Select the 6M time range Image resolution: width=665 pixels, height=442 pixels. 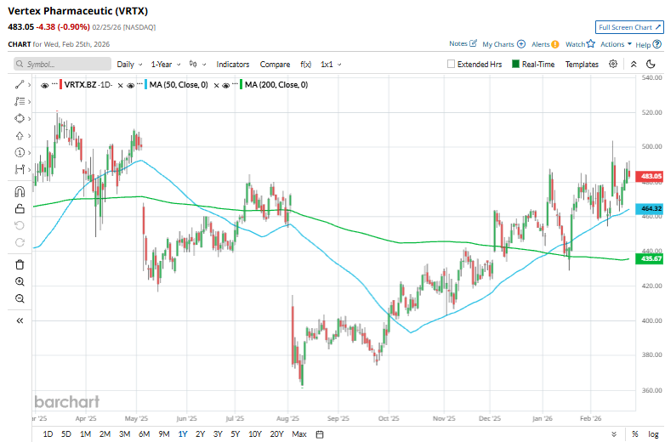pos(143,434)
